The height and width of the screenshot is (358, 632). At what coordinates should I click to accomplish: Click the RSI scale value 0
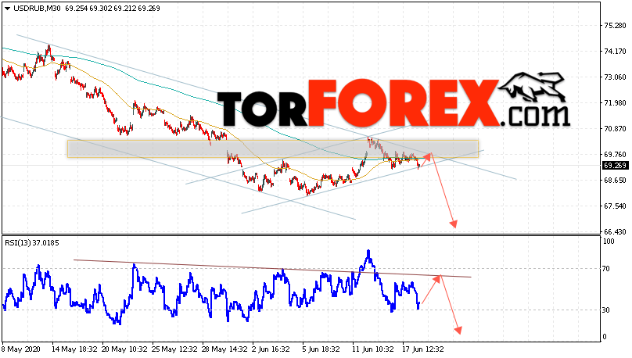click(605, 337)
